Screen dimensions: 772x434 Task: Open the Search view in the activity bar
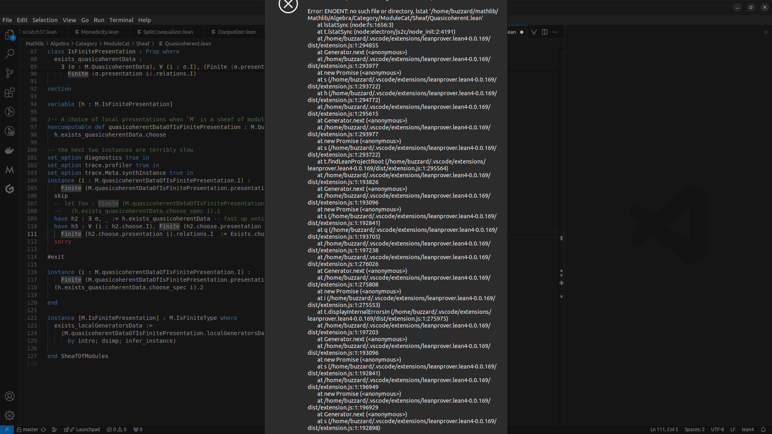(x=10, y=54)
